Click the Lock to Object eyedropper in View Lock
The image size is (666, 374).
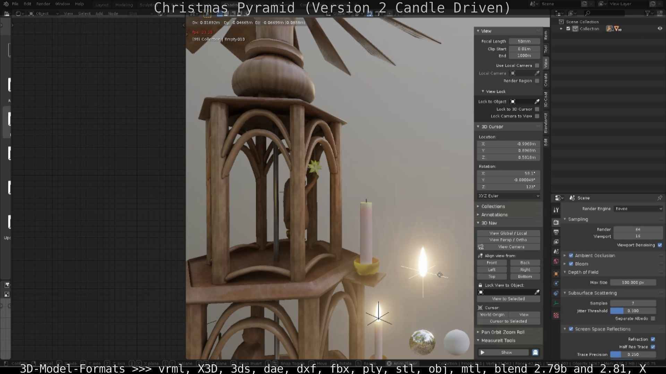537,102
